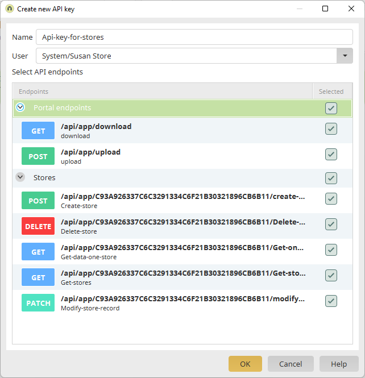Collapse the Stores group chevron
This screenshot has height=378, width=365.
pos(20,177)
